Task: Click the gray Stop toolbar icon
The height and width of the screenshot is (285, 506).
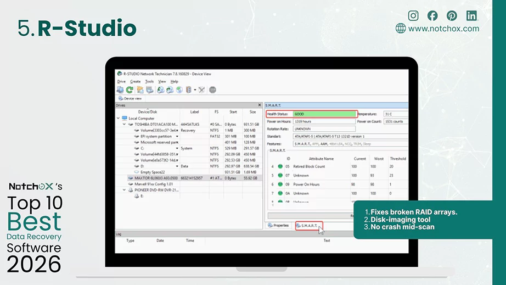Action: click(212, 90)
